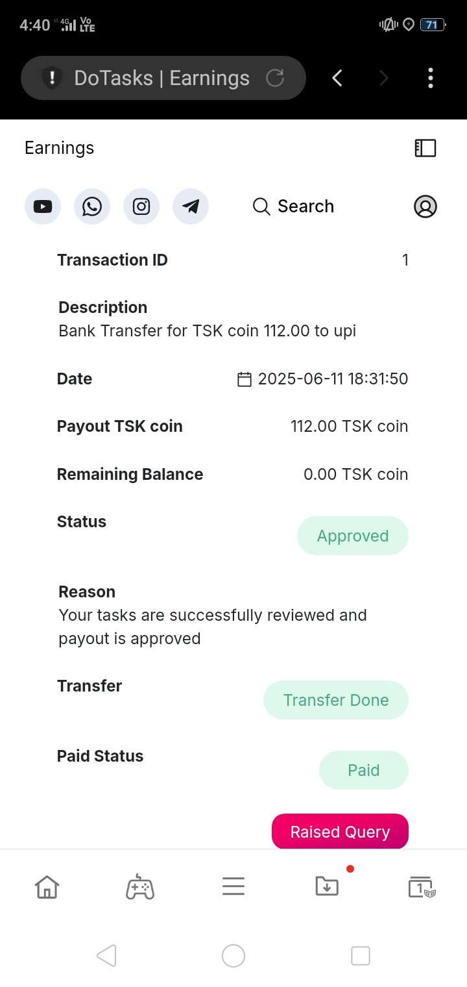The height and width of the screenshot is (987, 467).
Task: Open the Instagram profile icon
Action: (x=141, y=206)
